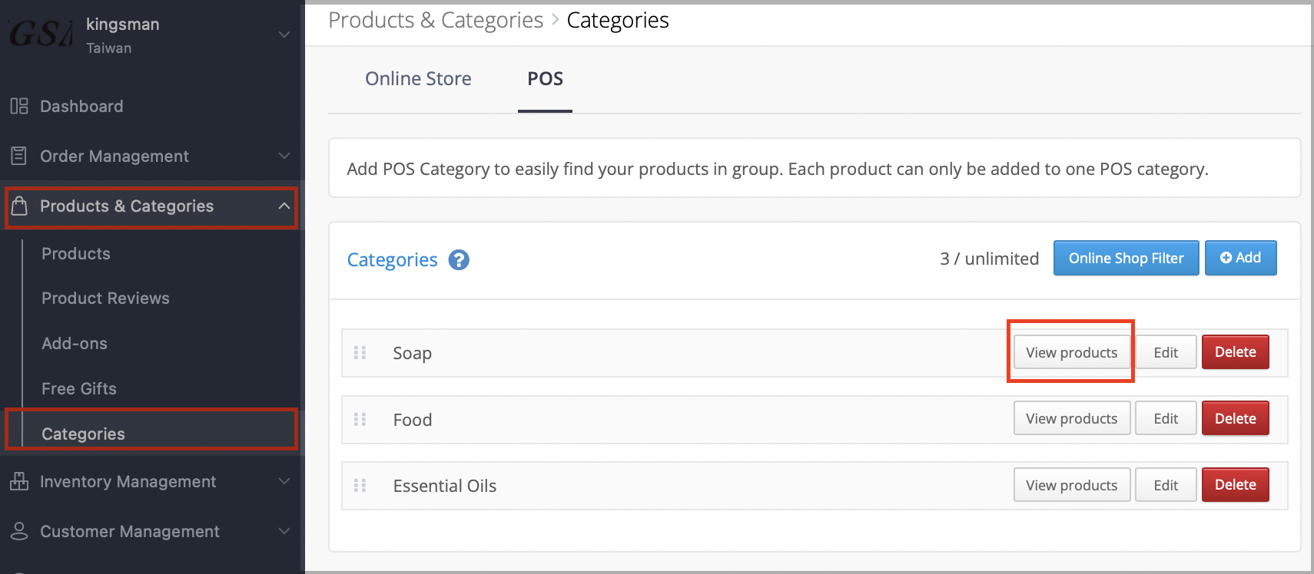The height and width of the screenshot is (574, 1314).
Task: Open the Categories help question mark icon
Action: 459,260
